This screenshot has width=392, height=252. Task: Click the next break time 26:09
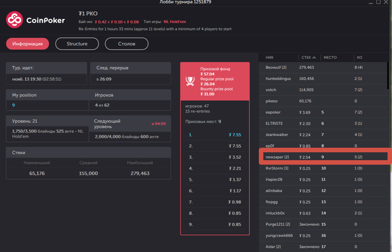coord(105,79)
